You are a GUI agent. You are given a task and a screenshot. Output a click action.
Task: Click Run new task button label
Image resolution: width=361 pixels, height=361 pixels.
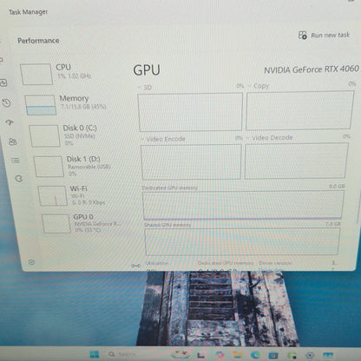click(331, 36)
